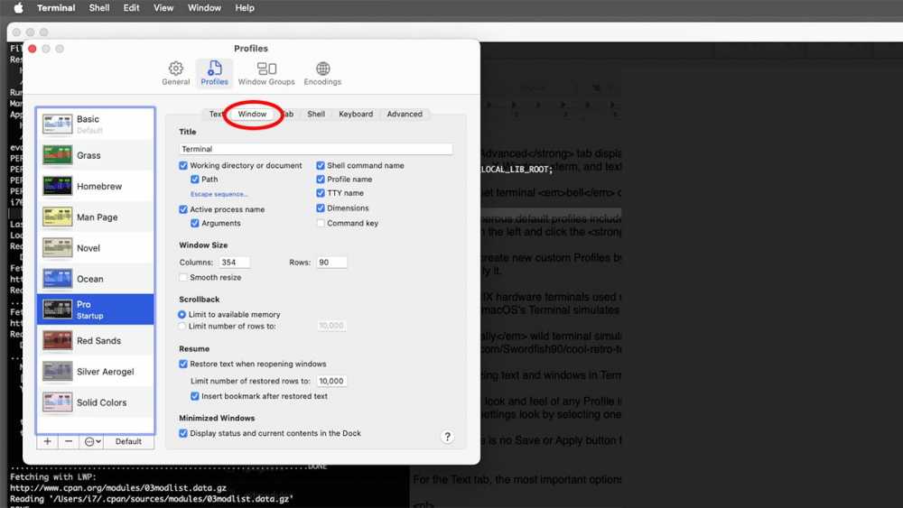This screenshot has width=903, height=508.
Task: Open the Shell menu
Action: [x=99, y=8]
